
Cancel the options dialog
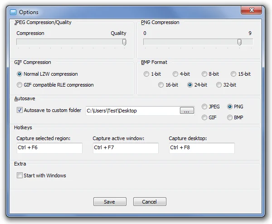pyautogui.click(x=150, y=202)
